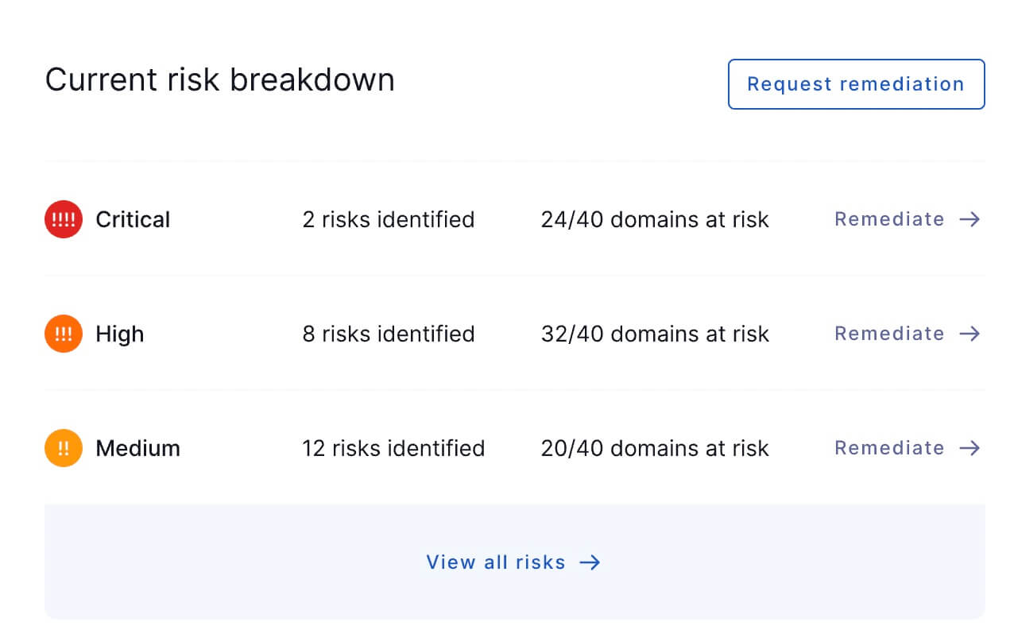
Task: Click Remediate link for High risks
Action: [x=889, y=334]
